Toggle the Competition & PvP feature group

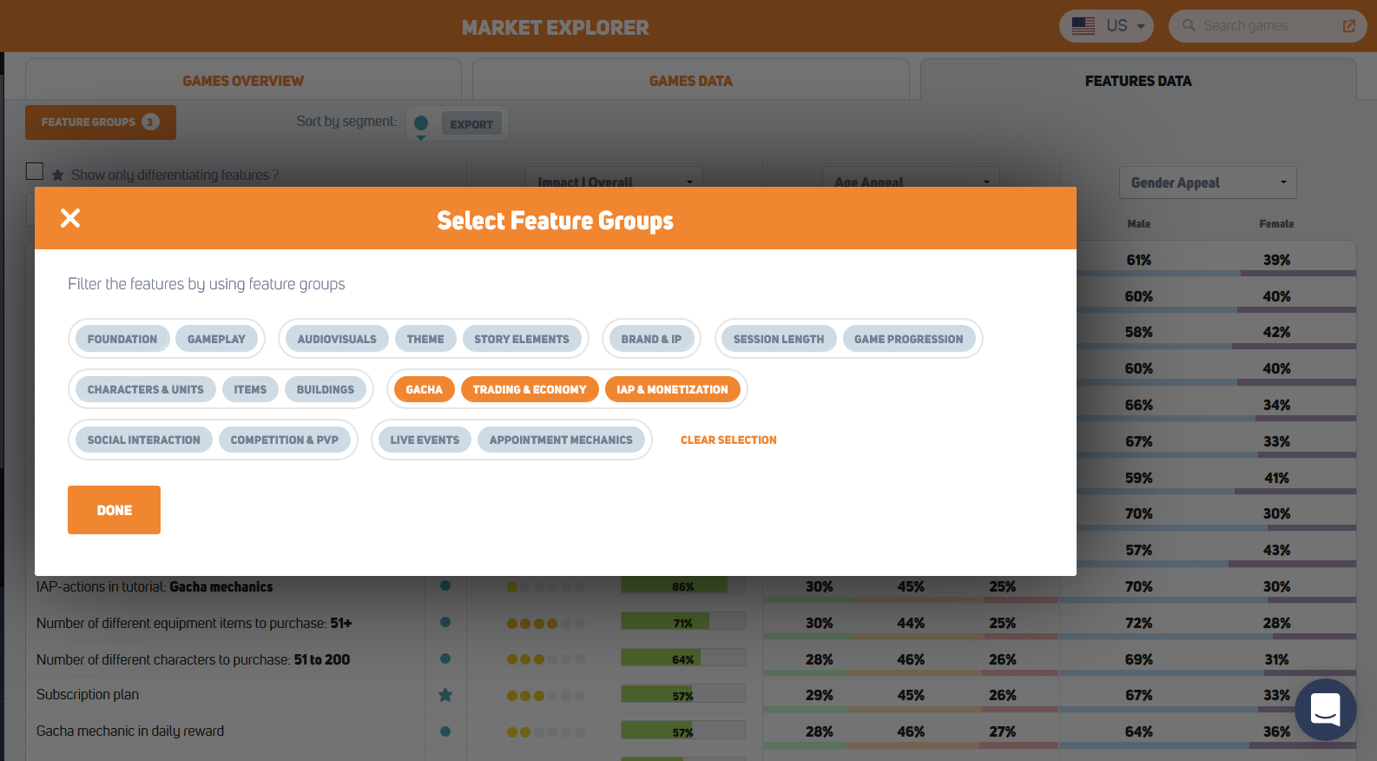tap(284, 440)
